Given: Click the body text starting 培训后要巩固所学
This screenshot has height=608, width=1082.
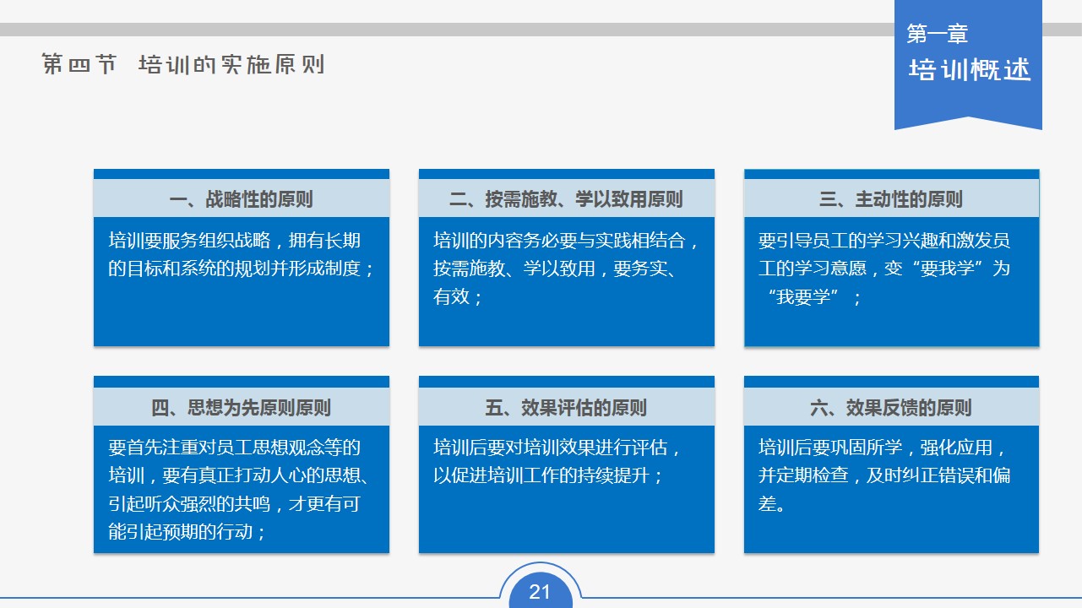Looking at the screenshot, I should pos(884,475).
